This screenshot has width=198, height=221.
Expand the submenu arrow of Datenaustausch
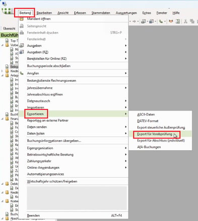coord(125,101)
